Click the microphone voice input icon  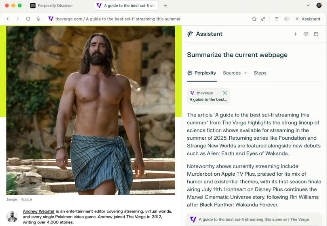(x=38, y=19)
